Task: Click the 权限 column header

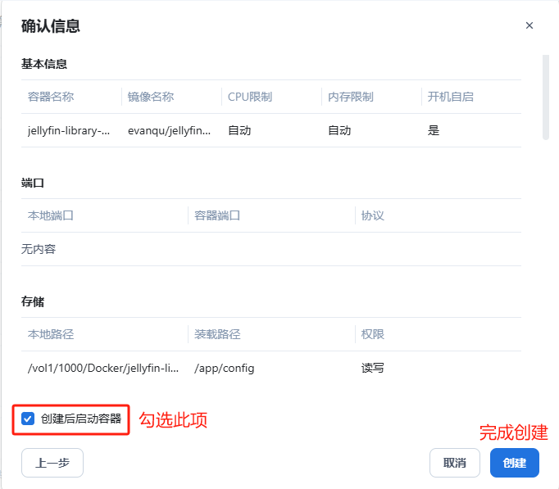Action: (373, 334)
